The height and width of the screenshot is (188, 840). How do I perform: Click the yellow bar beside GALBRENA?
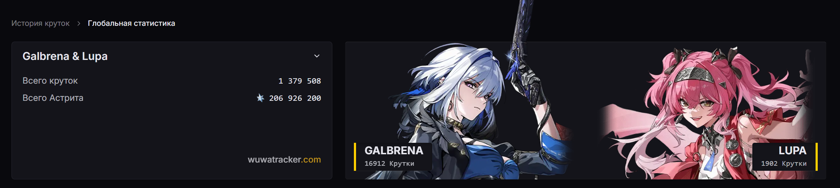pyautogui.click(x=355, y=157)
